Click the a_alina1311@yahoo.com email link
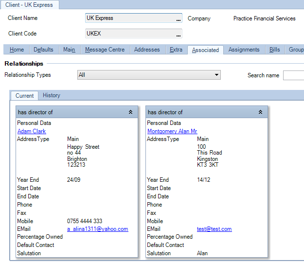 (x=97, y=229)
